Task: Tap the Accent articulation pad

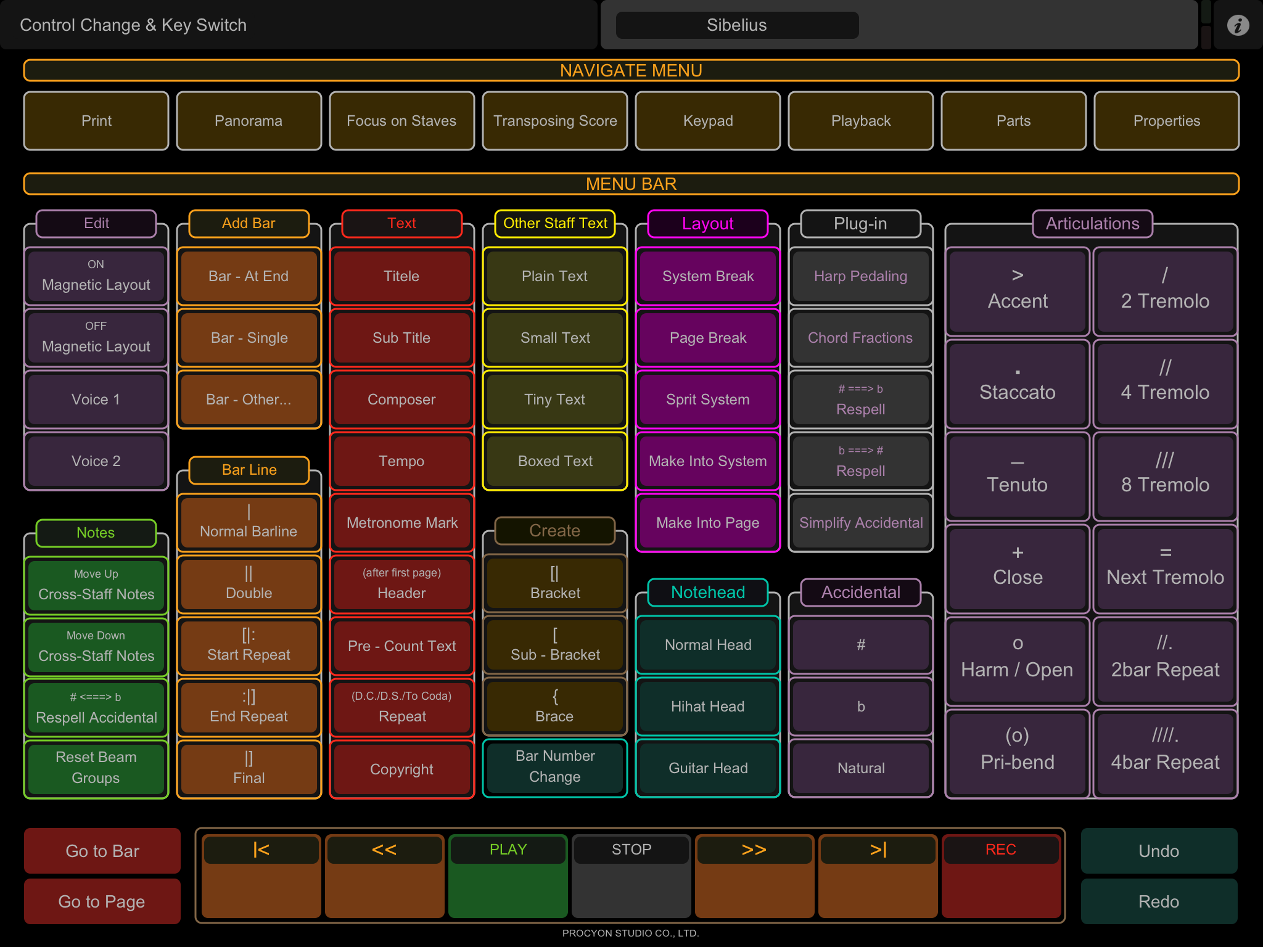Action: pos(1017,291)
